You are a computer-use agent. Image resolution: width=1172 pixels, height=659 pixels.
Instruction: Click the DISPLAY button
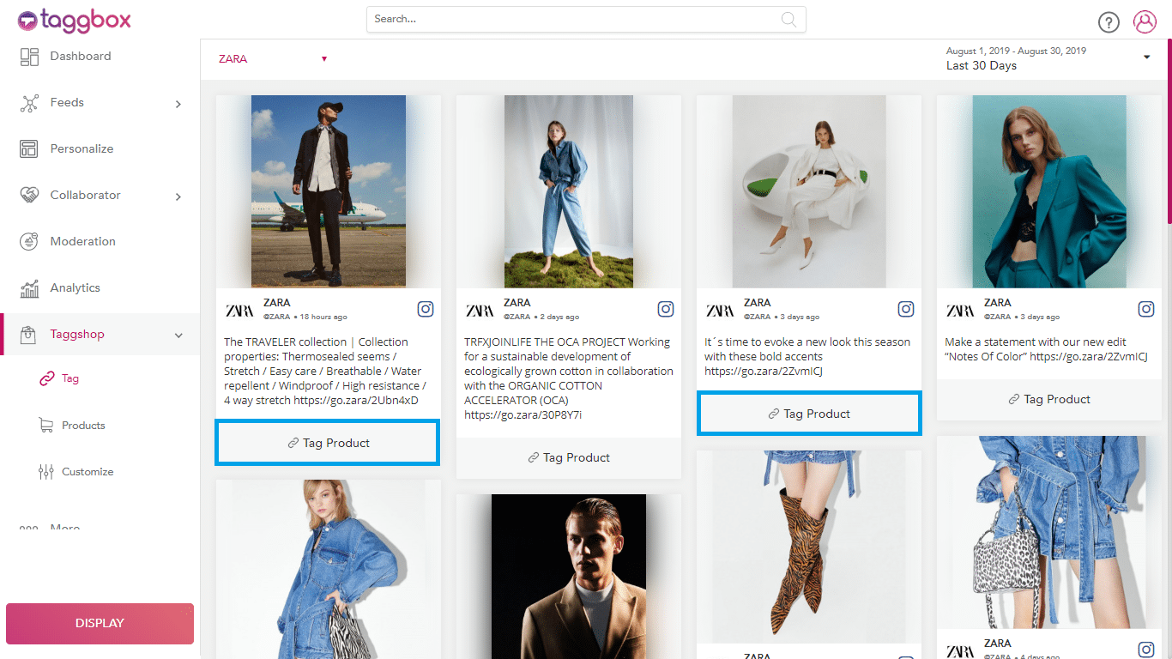(x=100, y=623)
